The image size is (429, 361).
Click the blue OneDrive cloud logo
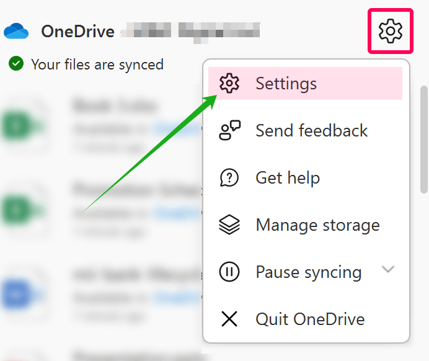(16, 31)
